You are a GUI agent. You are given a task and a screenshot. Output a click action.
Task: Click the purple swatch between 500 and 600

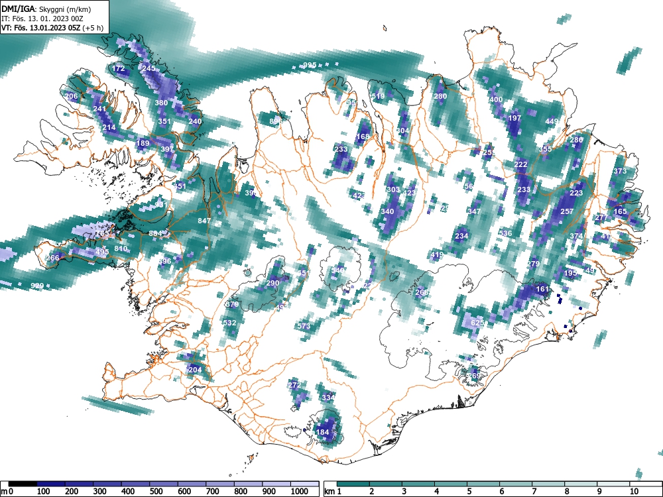click(164, 484)
